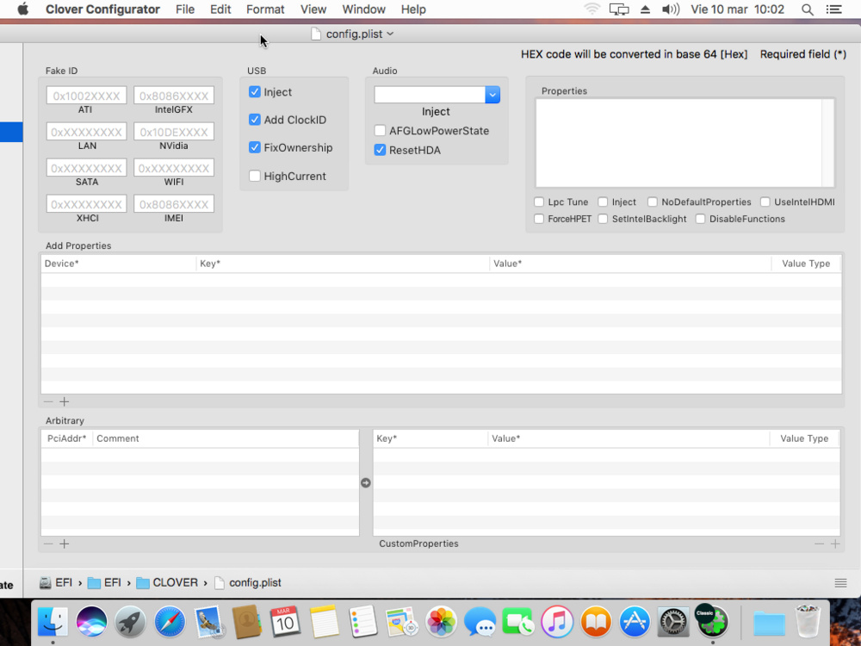Uncheck ResetHDA option

(380, 150)
